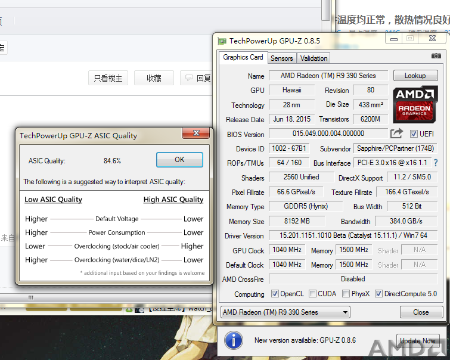450x360 pixels.
Task: Click Driver Version 15.201.1151.1010 Beta field
Action: [x=353, y=235]
